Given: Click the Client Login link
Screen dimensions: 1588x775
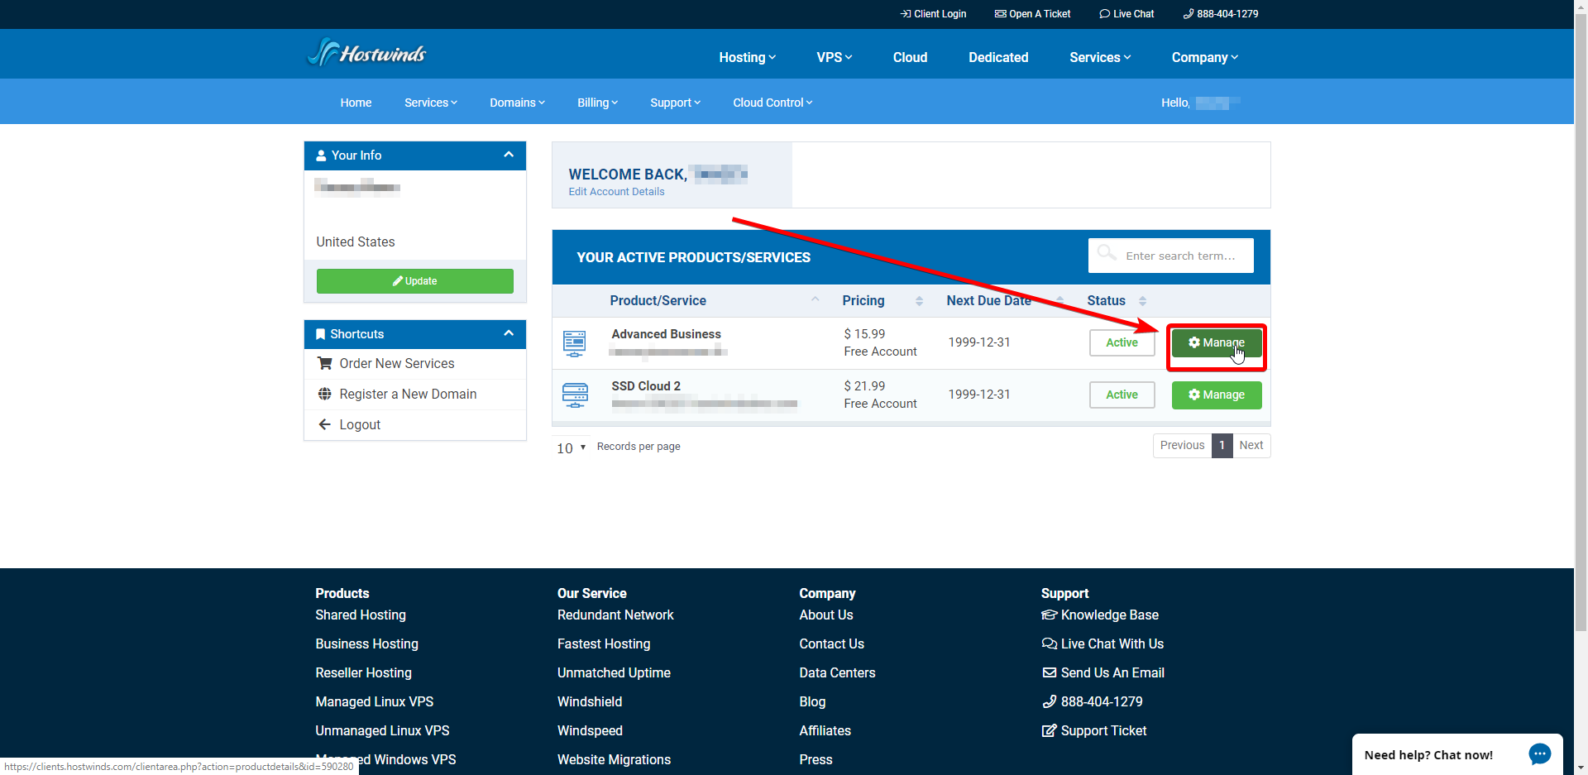Looking at the screenshot, I should (x=933, y=14).
